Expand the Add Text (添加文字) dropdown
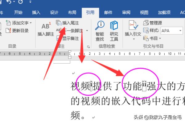Screen dimensions: 185x123 31,23
